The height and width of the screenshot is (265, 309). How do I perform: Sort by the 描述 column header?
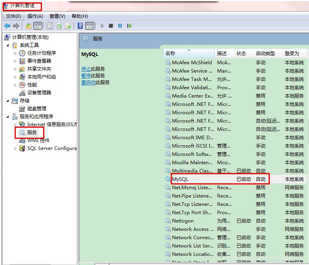(224, 53)
